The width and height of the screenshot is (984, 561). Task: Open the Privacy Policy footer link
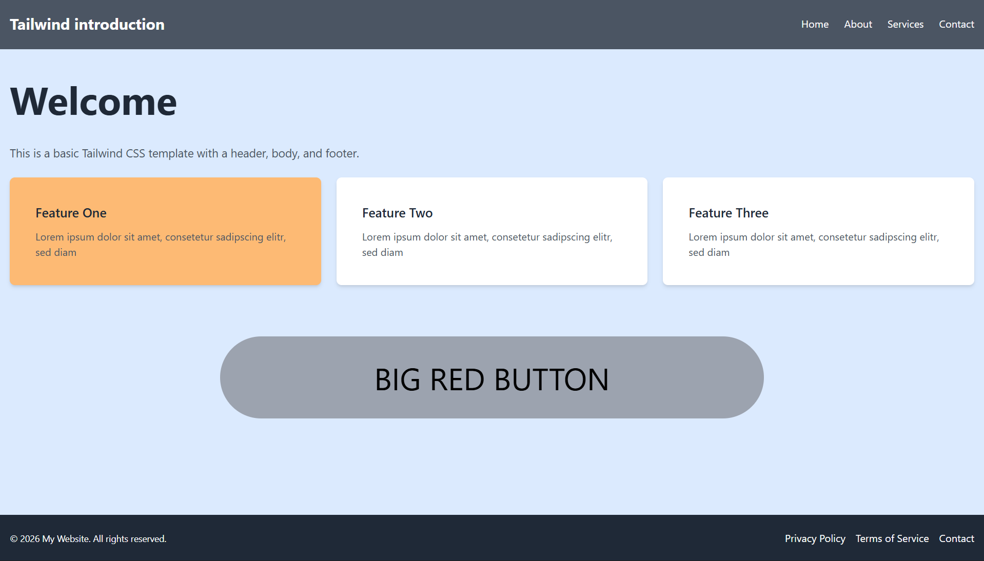pos(815,538)
